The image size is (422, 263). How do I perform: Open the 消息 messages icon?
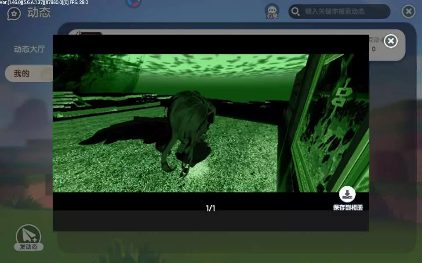point(272,11)
